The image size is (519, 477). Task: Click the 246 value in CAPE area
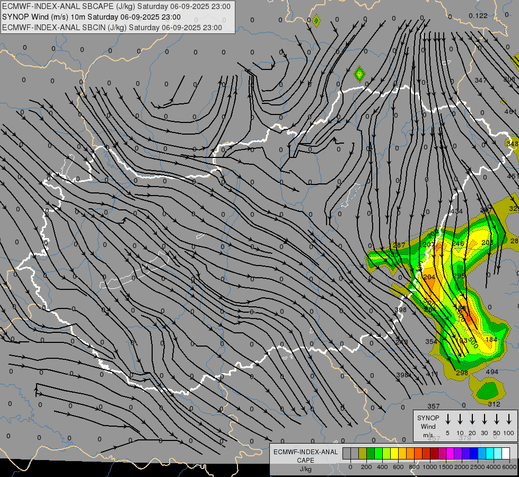tap(458, 244)
